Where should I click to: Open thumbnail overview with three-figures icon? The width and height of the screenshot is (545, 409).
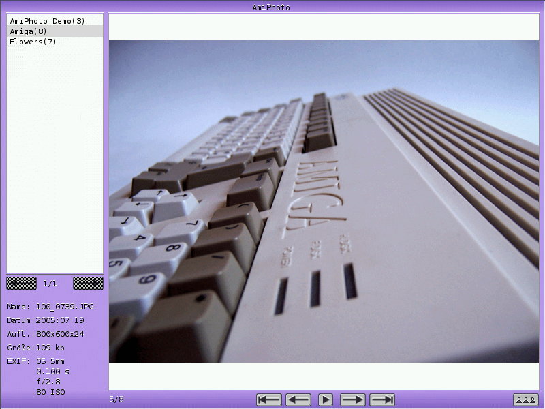(x=525, y=400)
